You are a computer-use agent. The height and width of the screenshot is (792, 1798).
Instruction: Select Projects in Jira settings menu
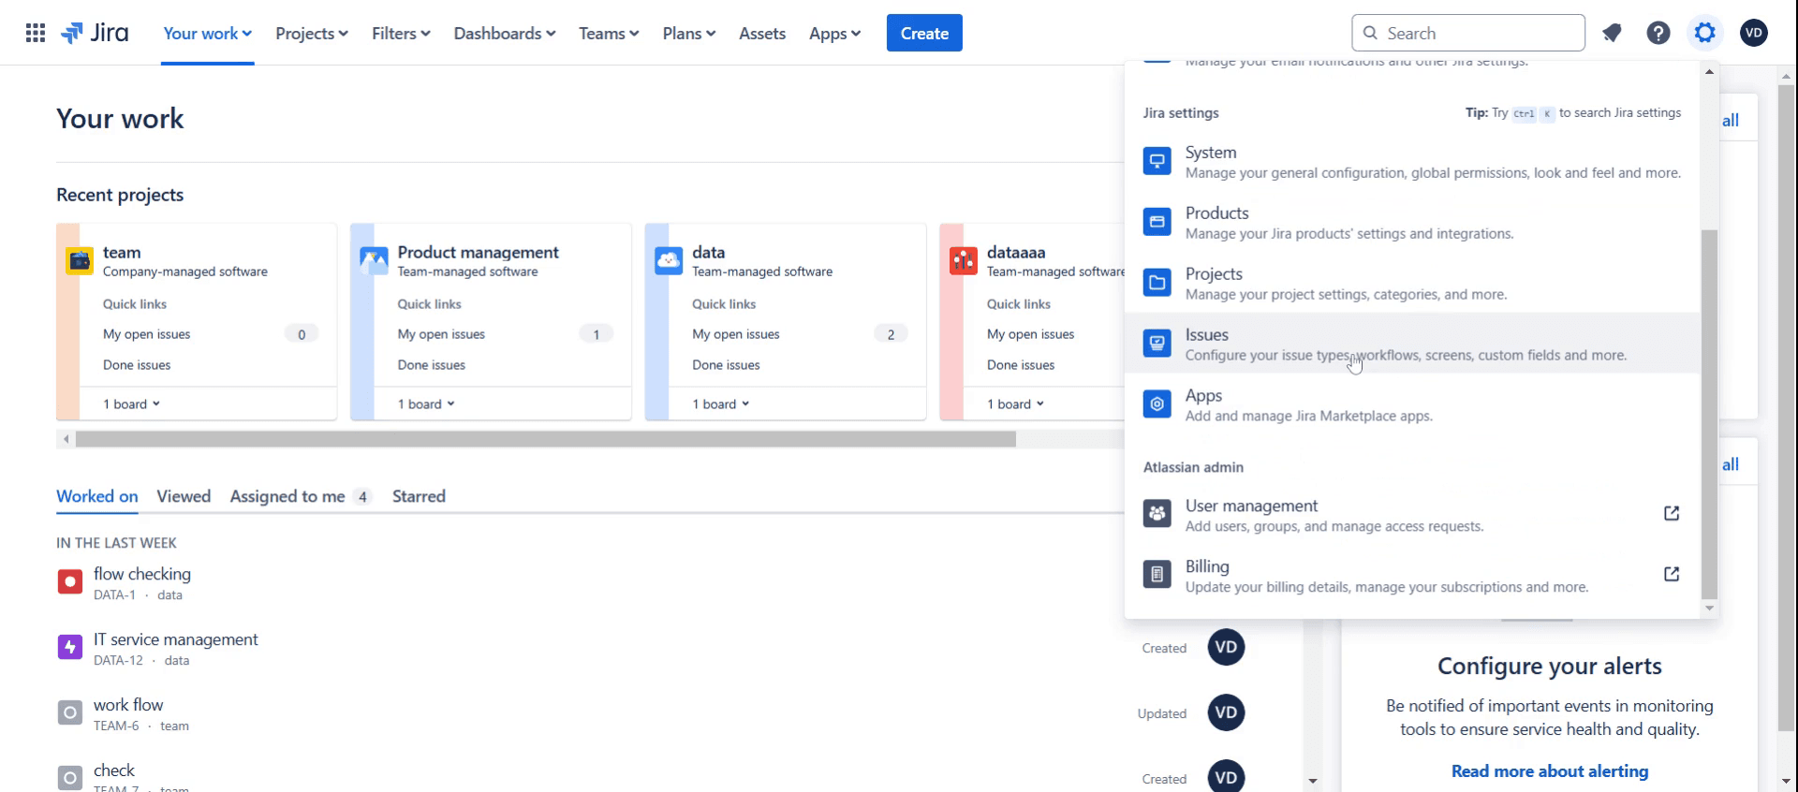click(1412, 283)
